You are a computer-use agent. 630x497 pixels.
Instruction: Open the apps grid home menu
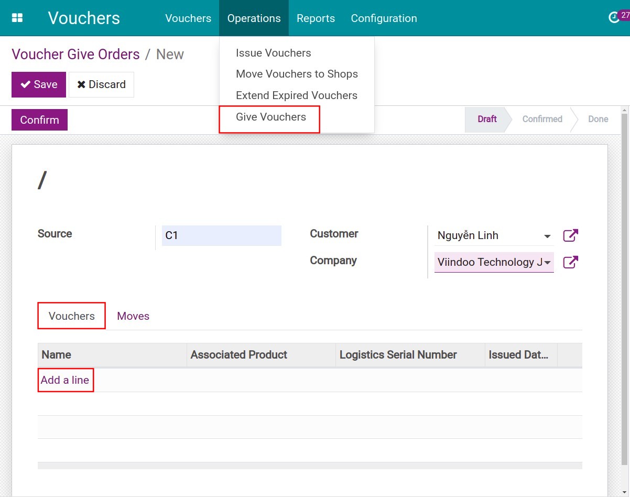click(x=17, y=18)
